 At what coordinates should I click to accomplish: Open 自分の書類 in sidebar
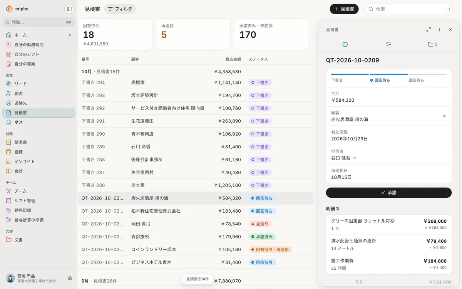[38, 64]
